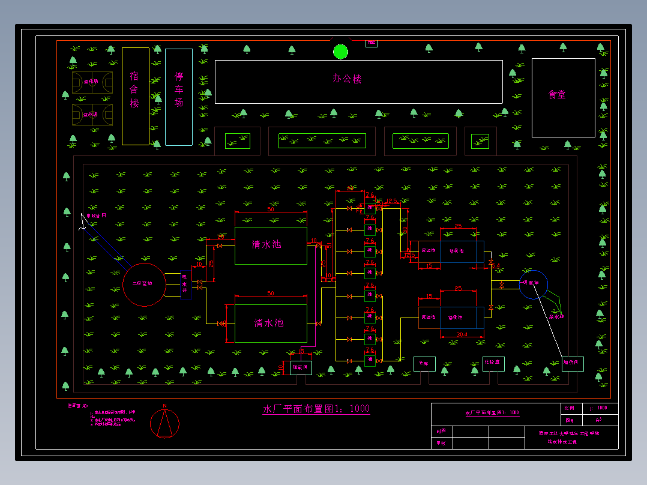Click the 水厂平面布置图1:1000 title text
Image resolution: width=647 pixels, height=485 pixels.
click(316, 409)
